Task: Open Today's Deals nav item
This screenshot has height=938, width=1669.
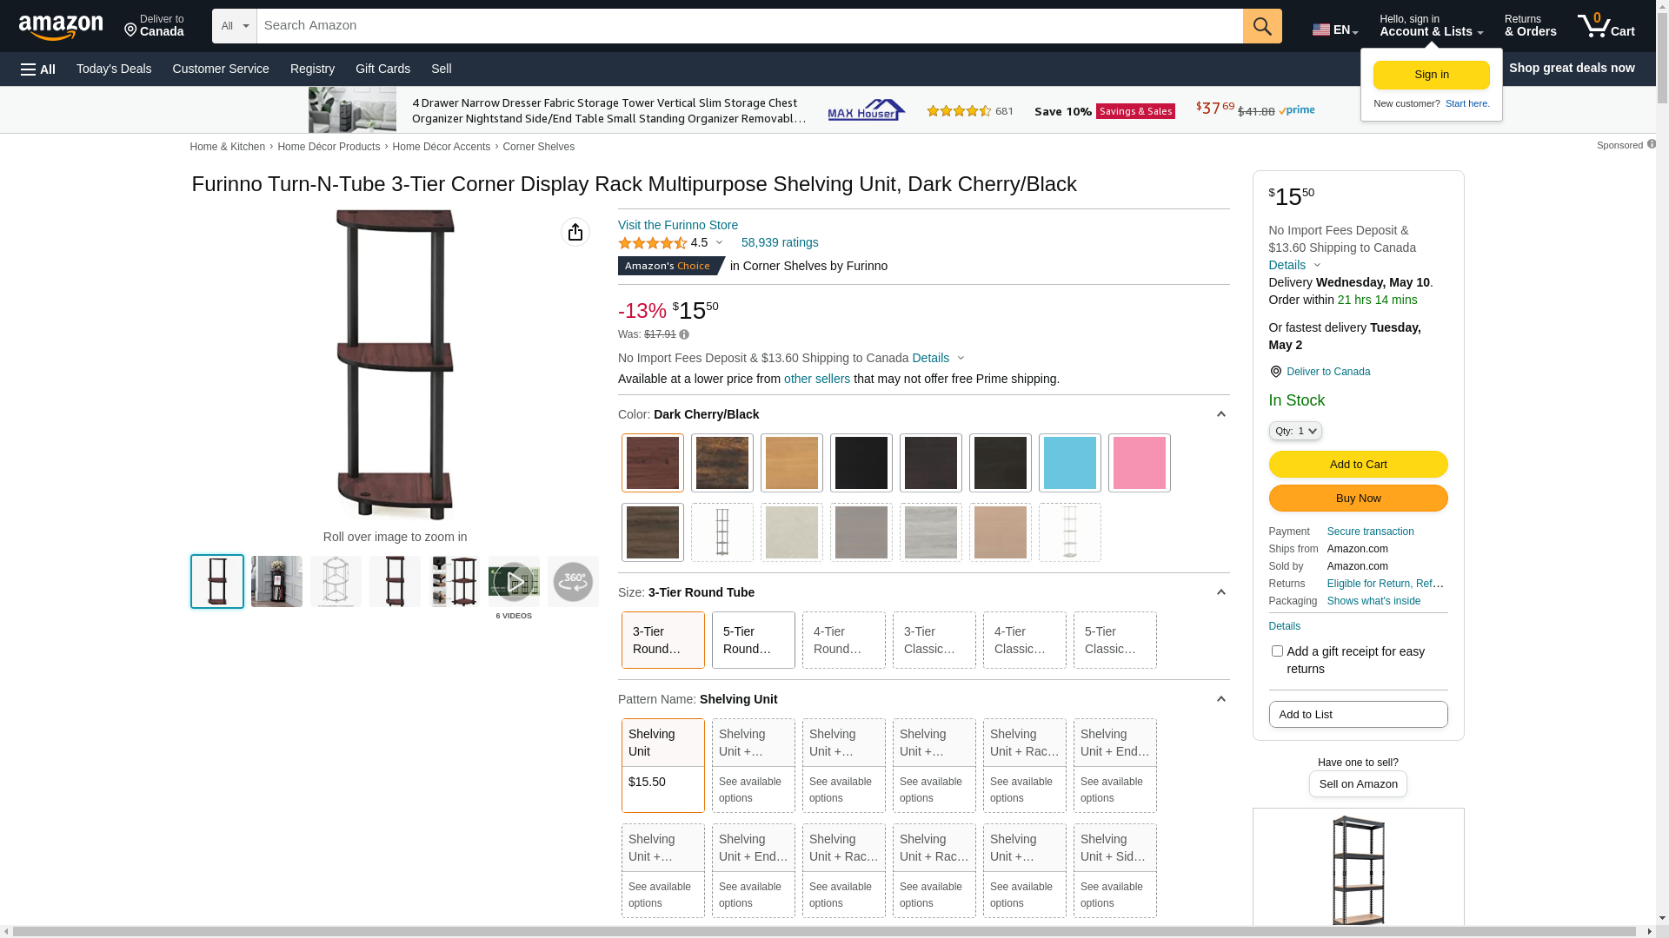Action: pyautogui.click(x=114, y=69)
